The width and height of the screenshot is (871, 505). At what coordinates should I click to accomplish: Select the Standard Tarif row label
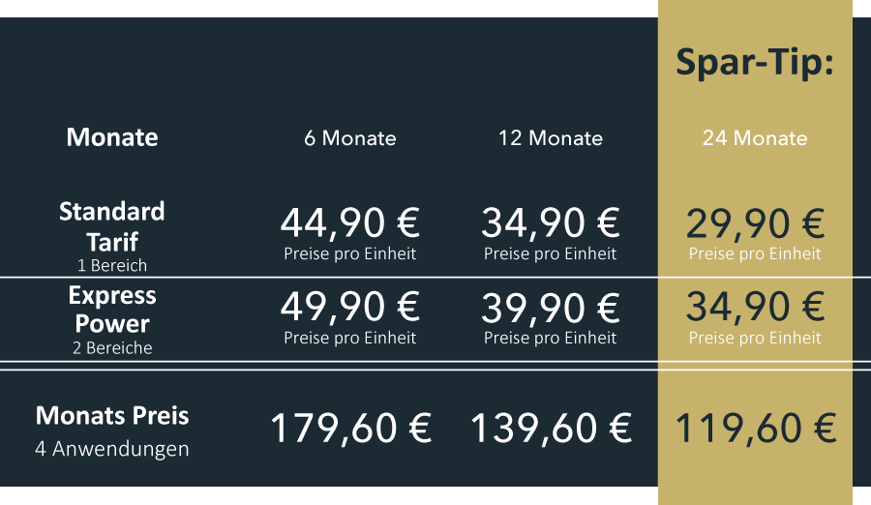[112, 226]
